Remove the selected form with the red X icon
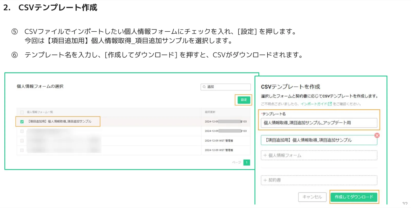The height and width of the screenshot is (208, 411). (377, 135)
